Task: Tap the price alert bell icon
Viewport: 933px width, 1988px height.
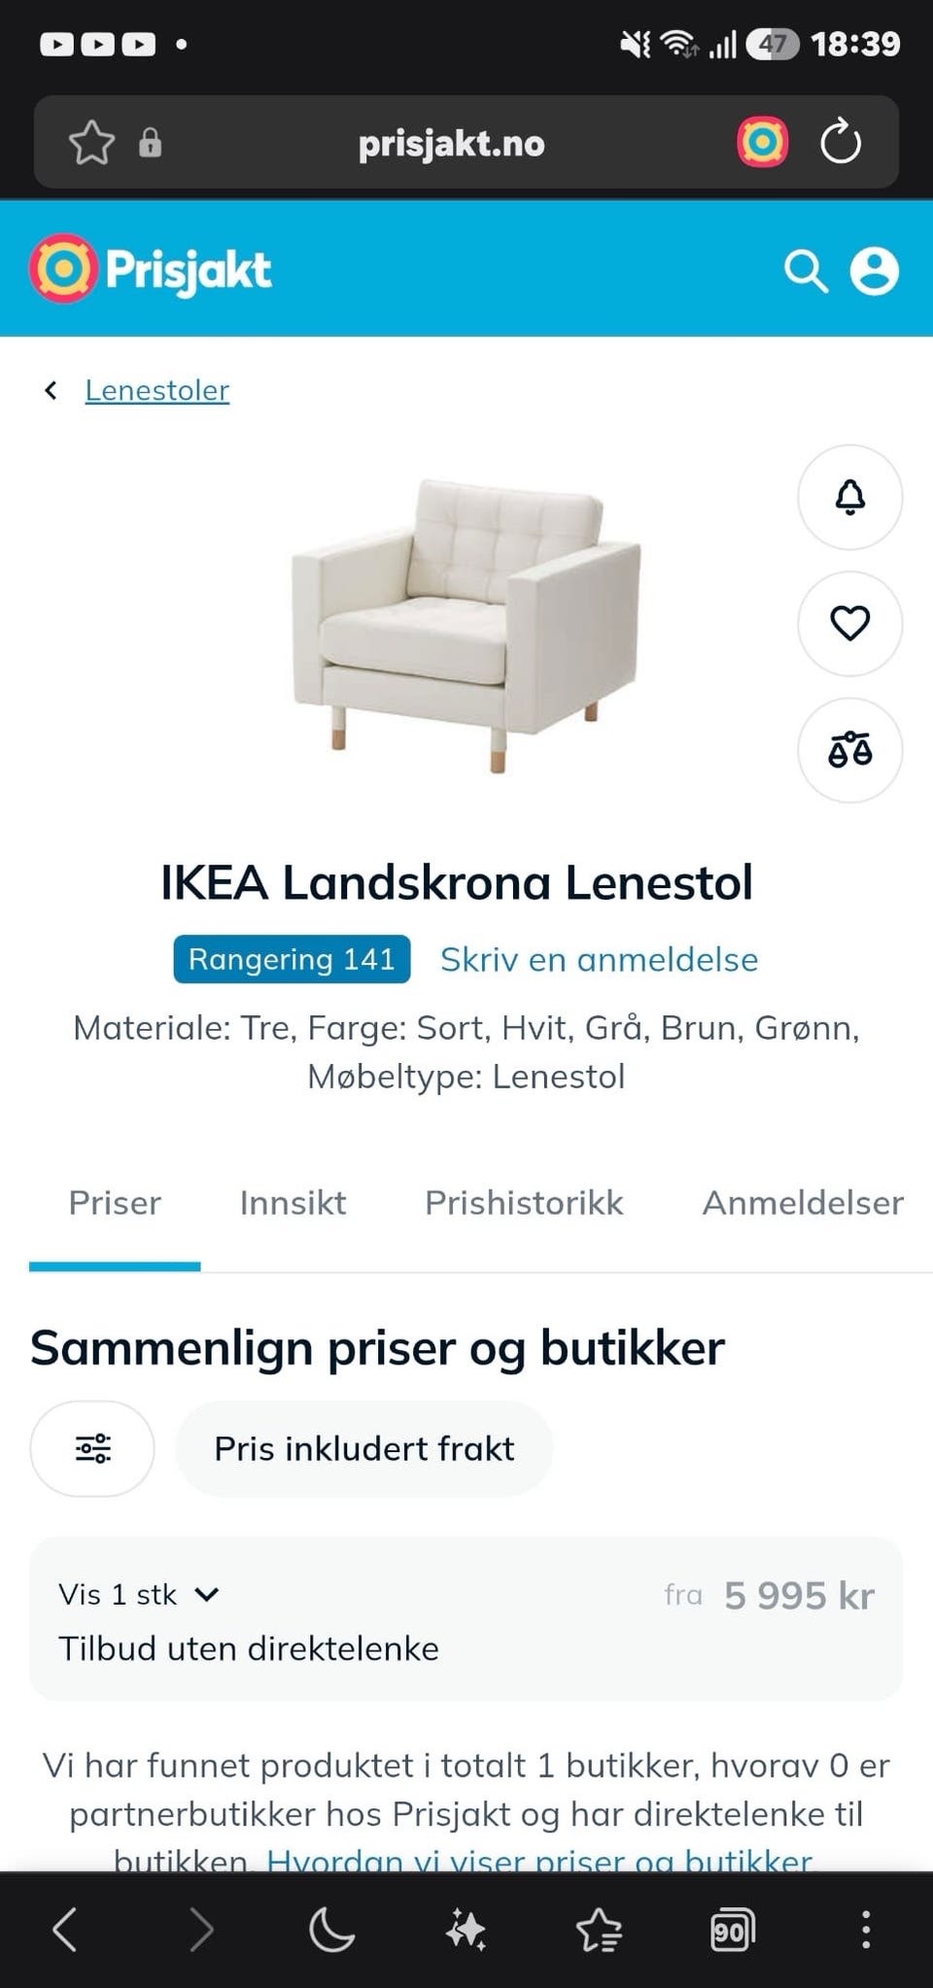Action: pyautogui.click(x=849, y=497)
